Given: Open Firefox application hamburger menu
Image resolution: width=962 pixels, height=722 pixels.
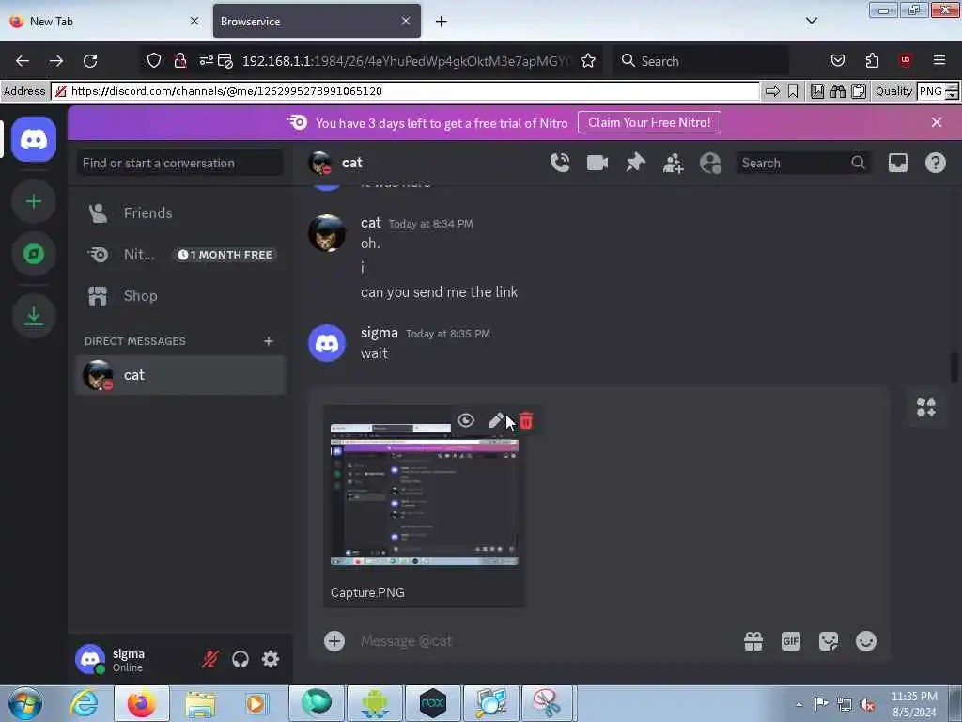Looking at the screenshot, I should [x=939, y=60].
